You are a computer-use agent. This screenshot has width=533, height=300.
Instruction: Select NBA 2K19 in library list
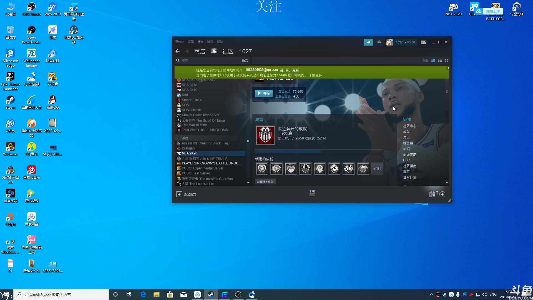pos(190,90)
